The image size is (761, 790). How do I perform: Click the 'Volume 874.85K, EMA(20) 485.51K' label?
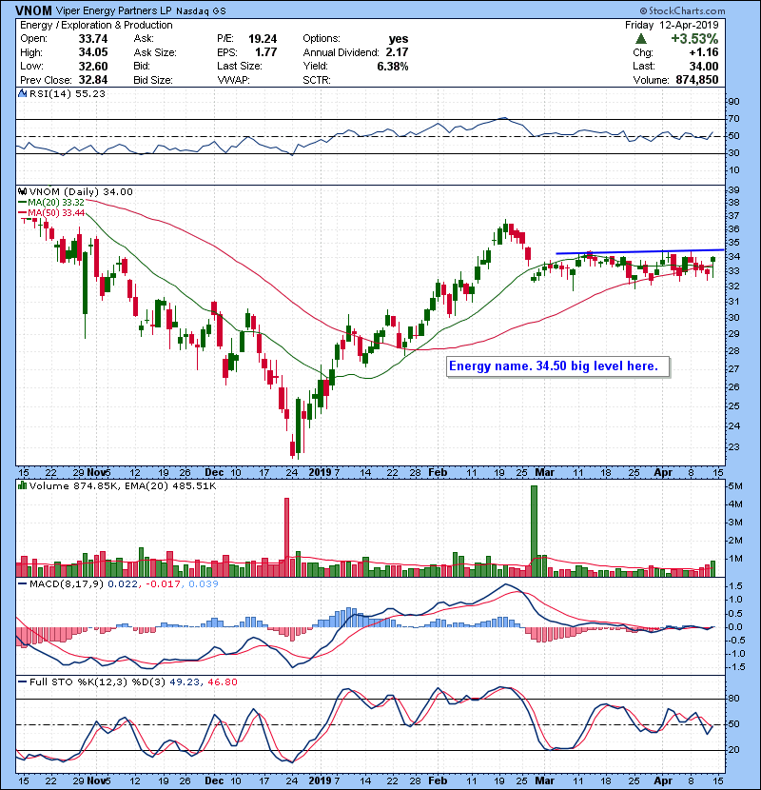click(x=123, y=486)
